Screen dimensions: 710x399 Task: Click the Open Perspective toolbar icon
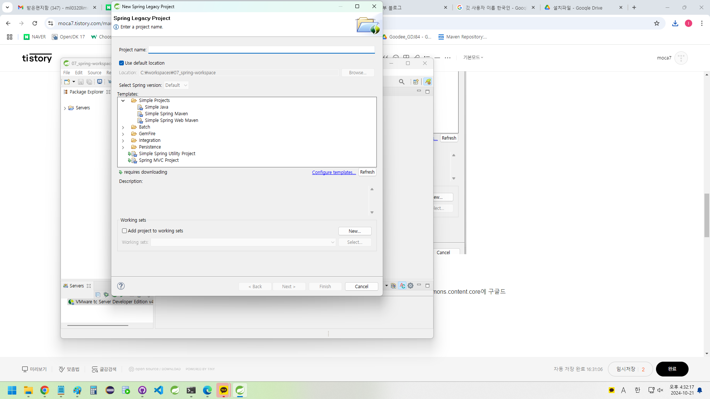pos(416,82)
